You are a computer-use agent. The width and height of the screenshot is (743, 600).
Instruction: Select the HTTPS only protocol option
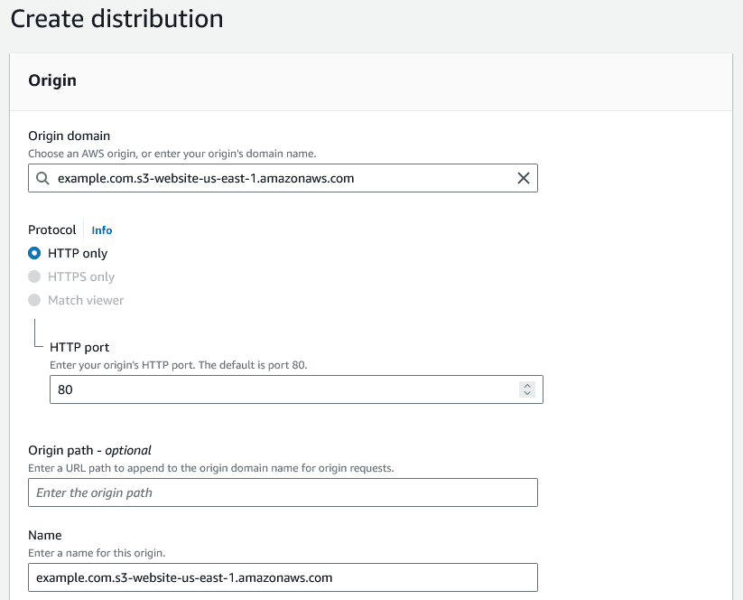point(33,277)
